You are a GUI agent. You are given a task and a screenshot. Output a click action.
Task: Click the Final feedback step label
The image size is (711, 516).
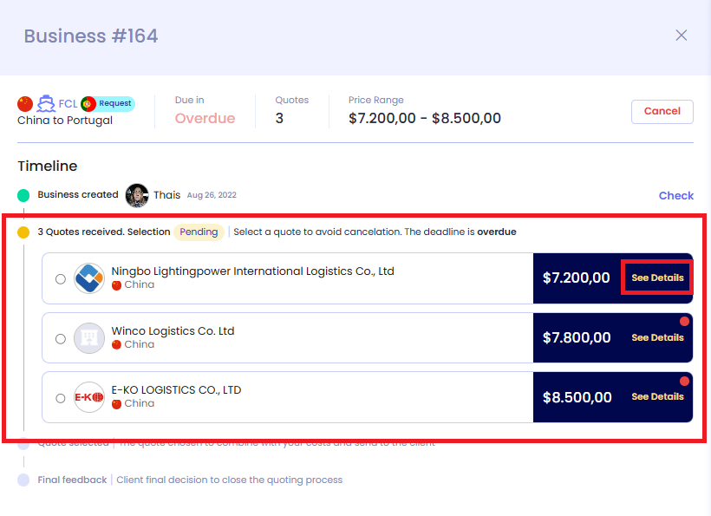72,480
